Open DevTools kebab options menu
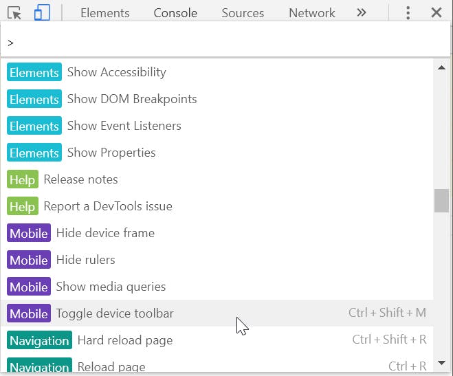 (x=408, y=12)
